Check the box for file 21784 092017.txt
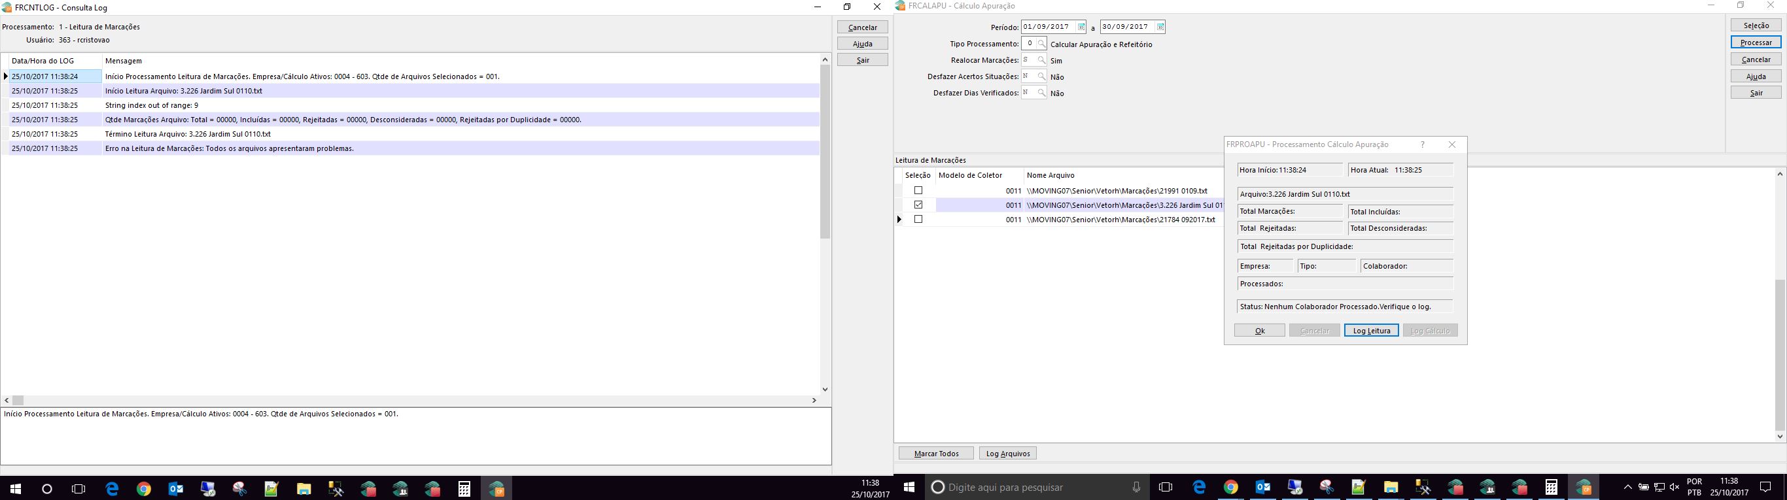Image resolution: width=1787 pixels, height=500 pixels. 918,220
